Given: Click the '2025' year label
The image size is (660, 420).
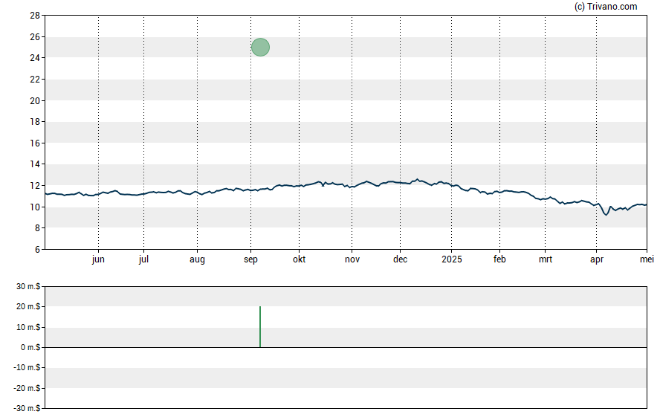Looking at the screenshot, I should [x=452, y=259].
